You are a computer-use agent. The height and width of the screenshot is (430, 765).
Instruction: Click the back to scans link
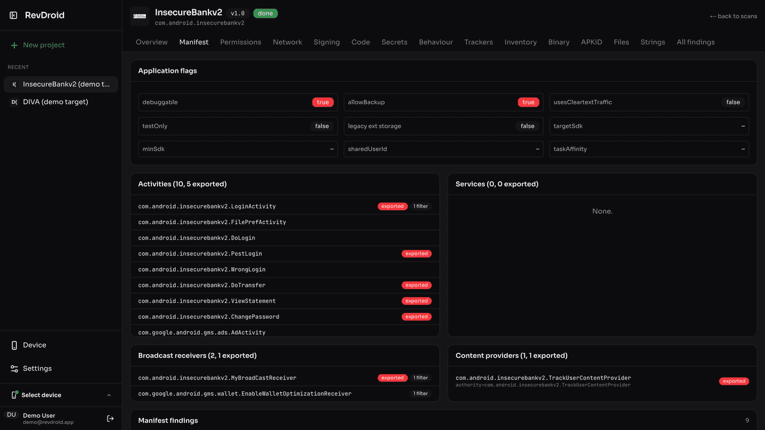pyautogui.click(x=733, y=16)
